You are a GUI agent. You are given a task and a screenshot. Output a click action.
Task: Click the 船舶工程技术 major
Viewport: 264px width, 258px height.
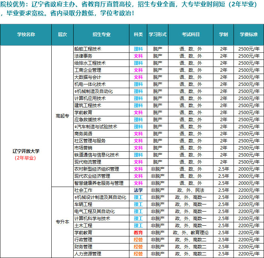click(x=88, y=49)
